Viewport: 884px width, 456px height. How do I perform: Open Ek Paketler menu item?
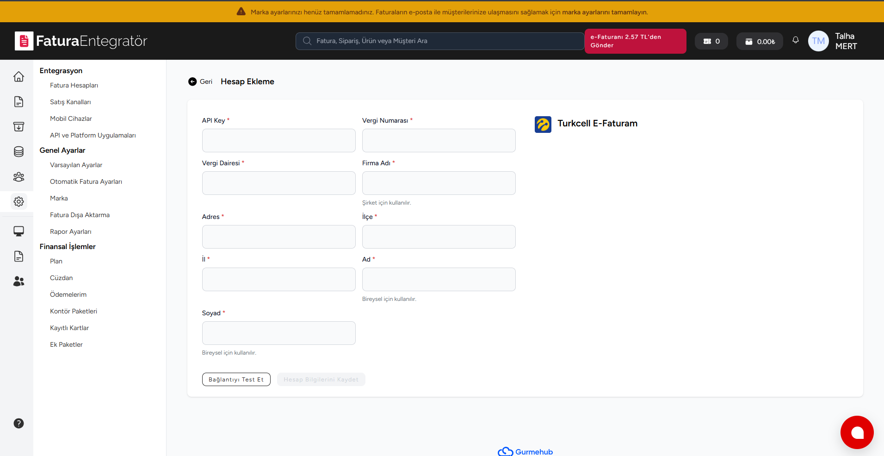[x=66, y=344]
